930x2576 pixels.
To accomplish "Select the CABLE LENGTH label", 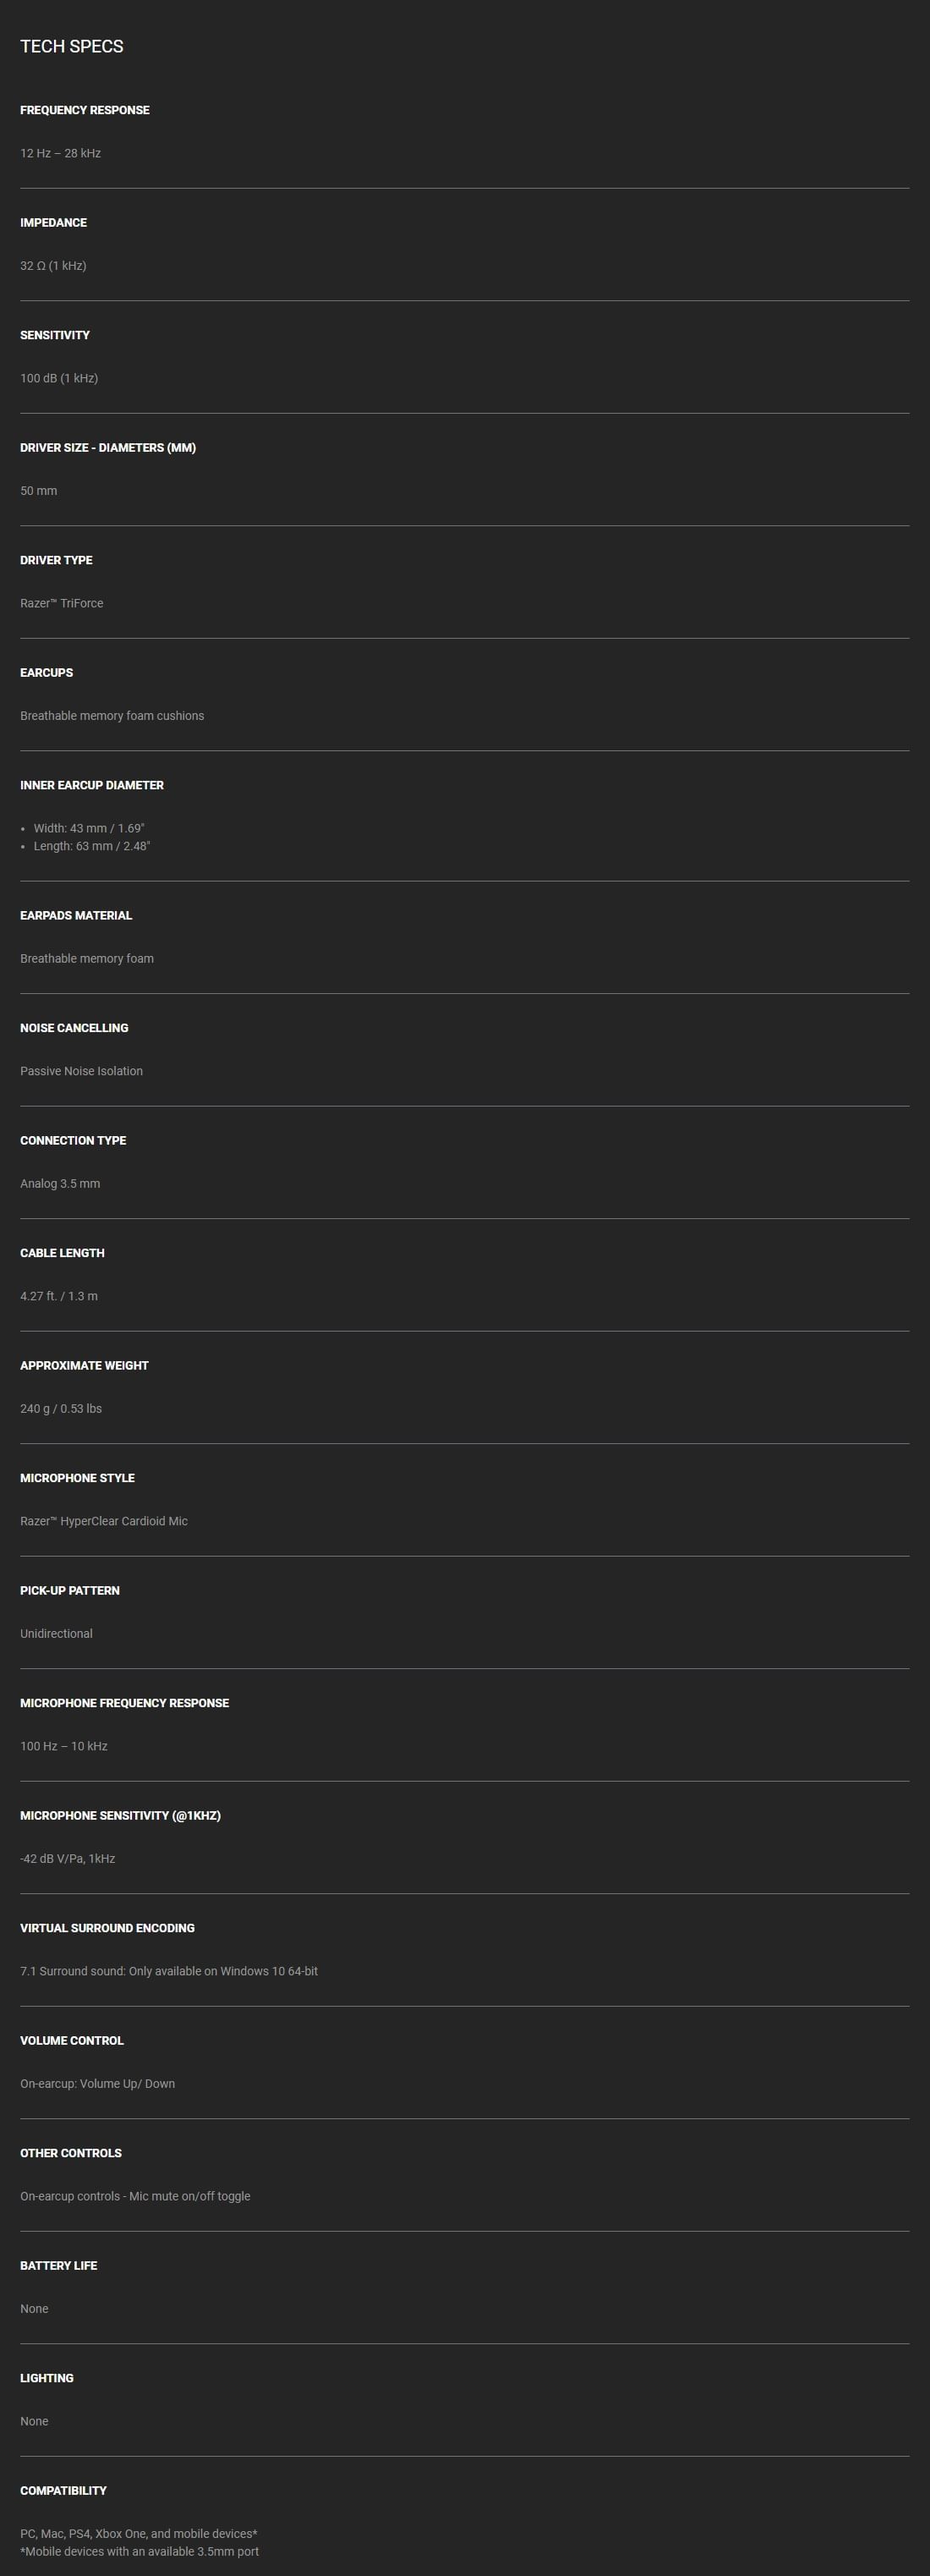I will coord(62,1253).
